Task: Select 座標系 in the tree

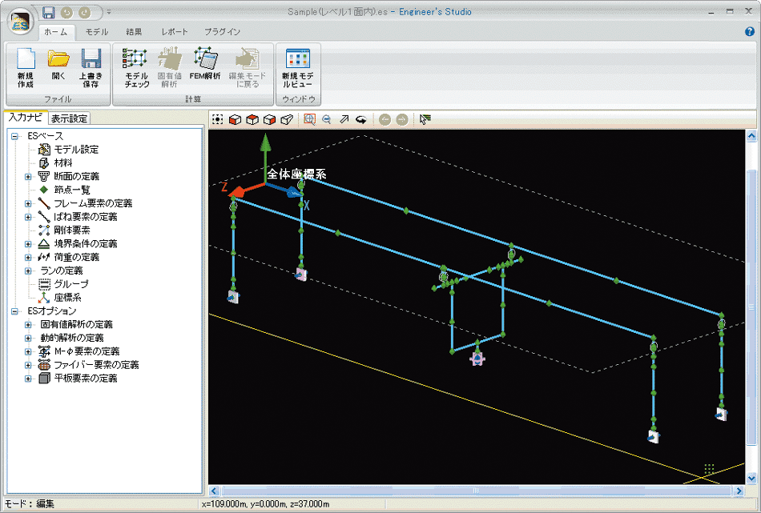Action: 67,298
